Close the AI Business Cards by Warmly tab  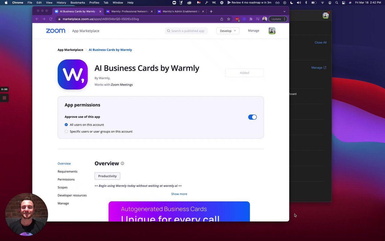[x=100, y=11]
